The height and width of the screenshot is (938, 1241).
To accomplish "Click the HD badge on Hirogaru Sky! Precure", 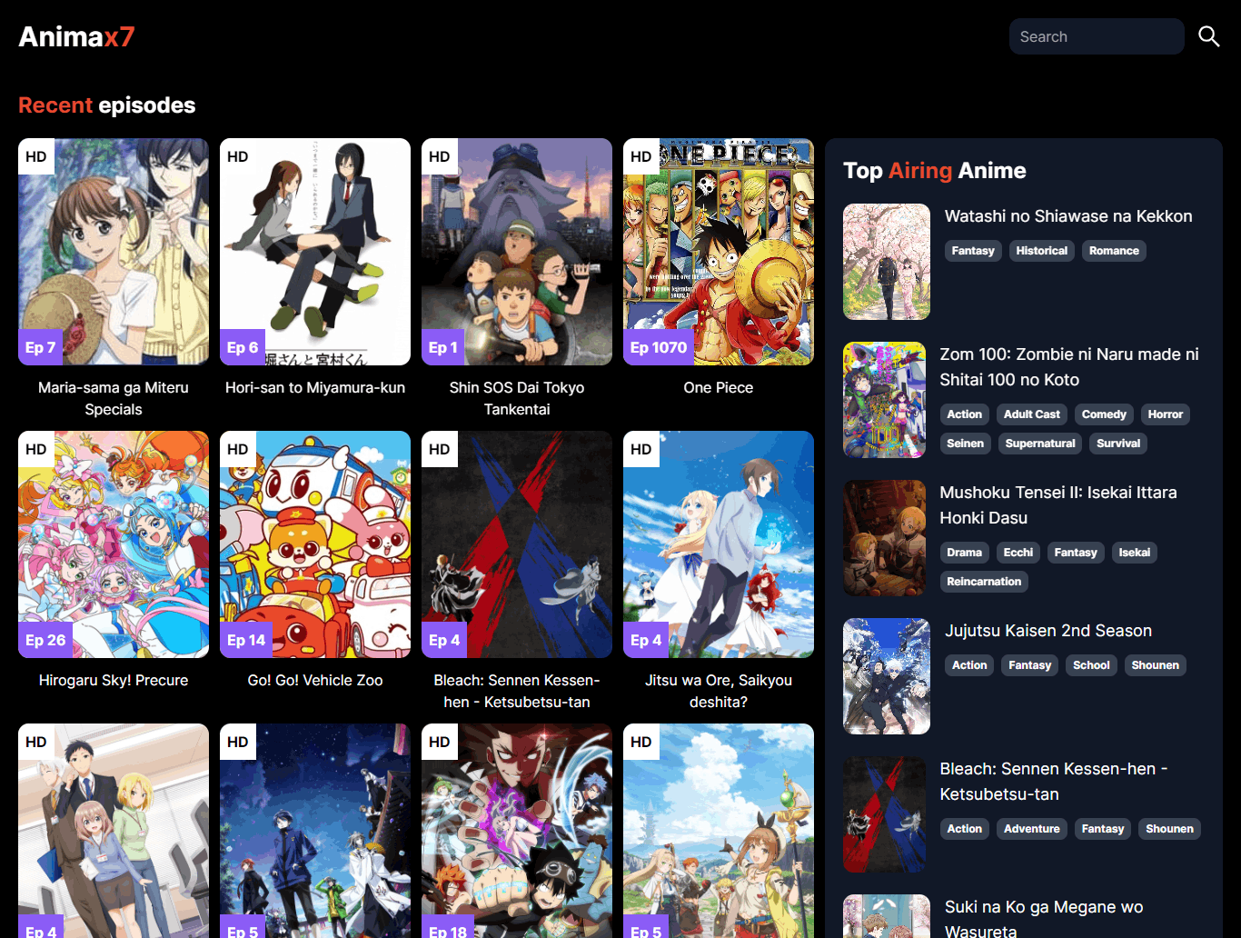I will 36,448.
